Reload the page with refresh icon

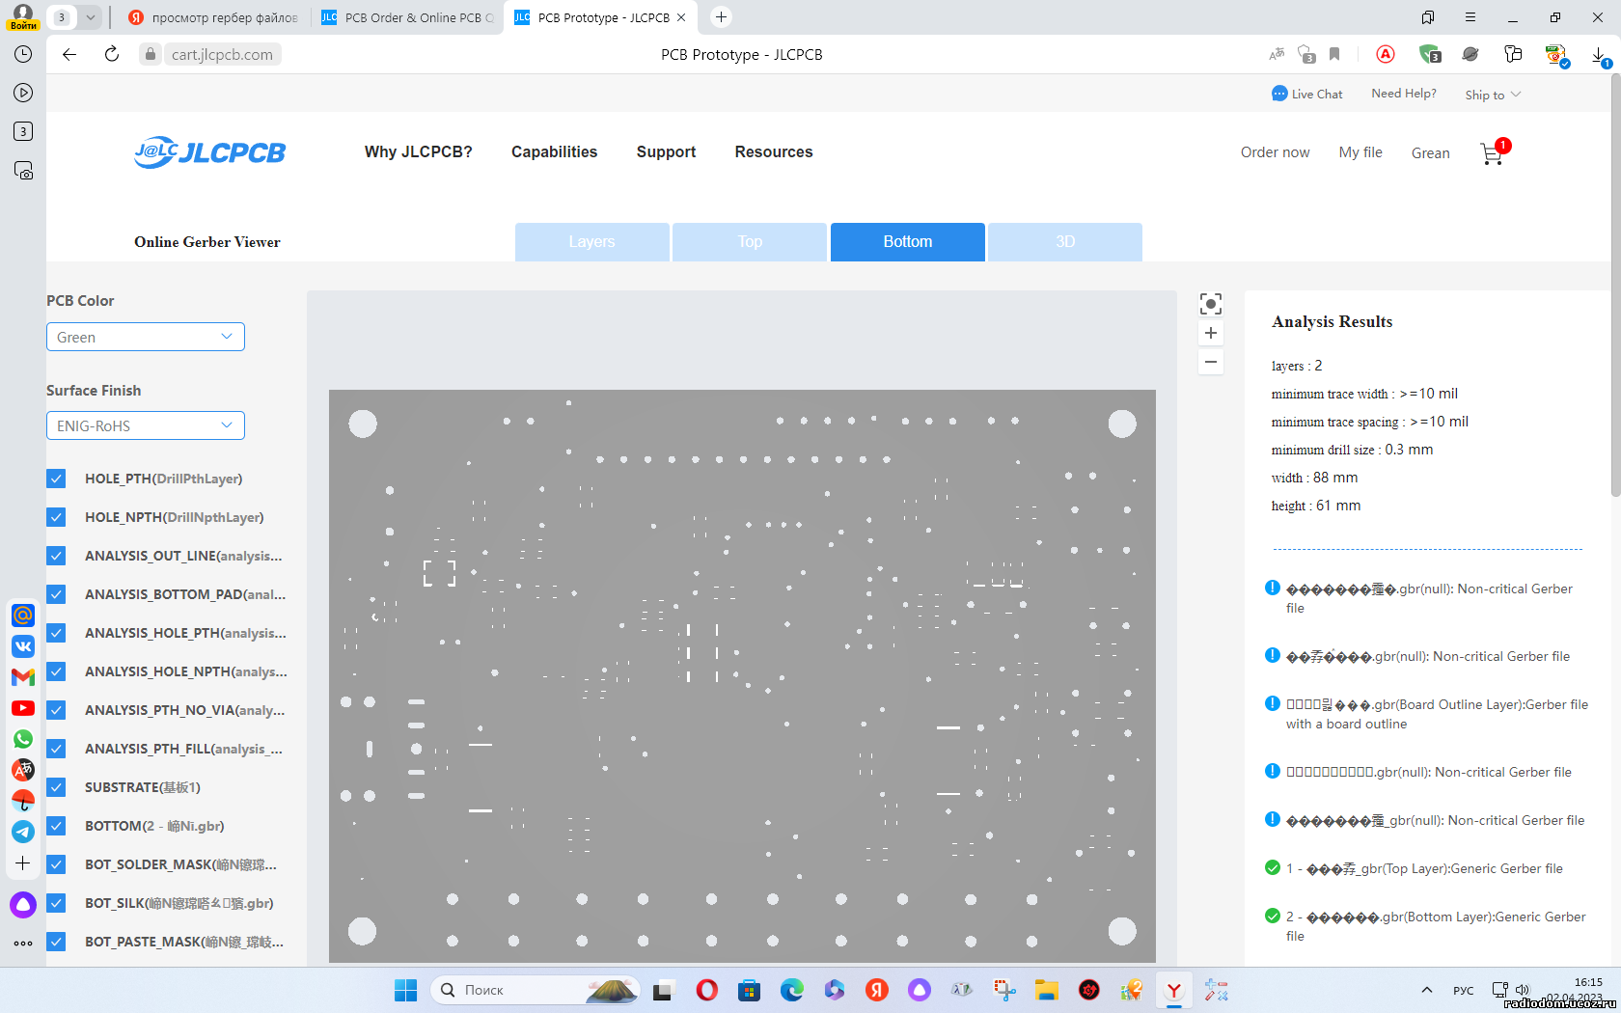coord(112,54)
